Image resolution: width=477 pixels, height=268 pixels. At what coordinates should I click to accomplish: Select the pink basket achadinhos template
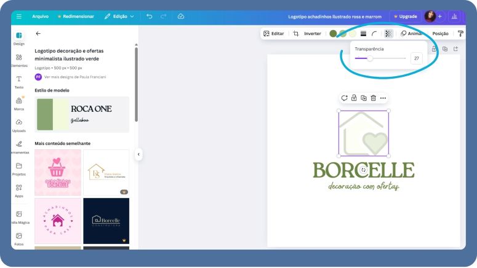pos(58,172)
